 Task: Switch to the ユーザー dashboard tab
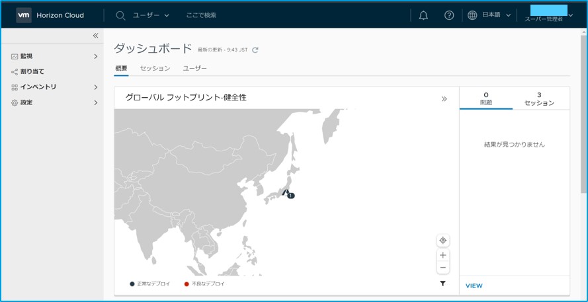[194, 68]
